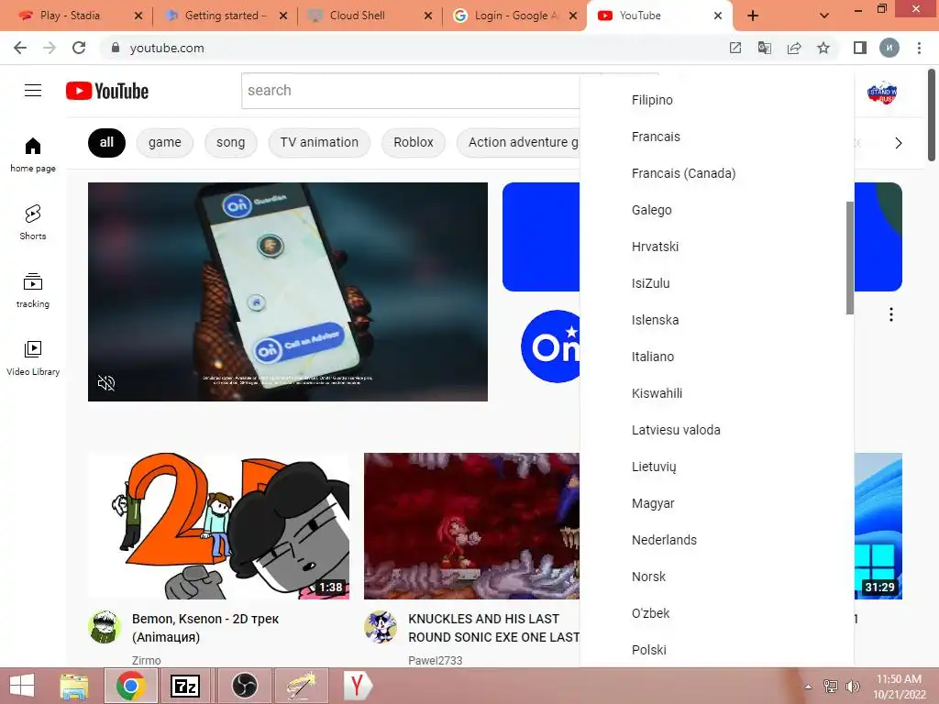Screen dimensions: 939x704
Task: Select the 'Roblox' filter chip
Action: [x=414, y=142]
